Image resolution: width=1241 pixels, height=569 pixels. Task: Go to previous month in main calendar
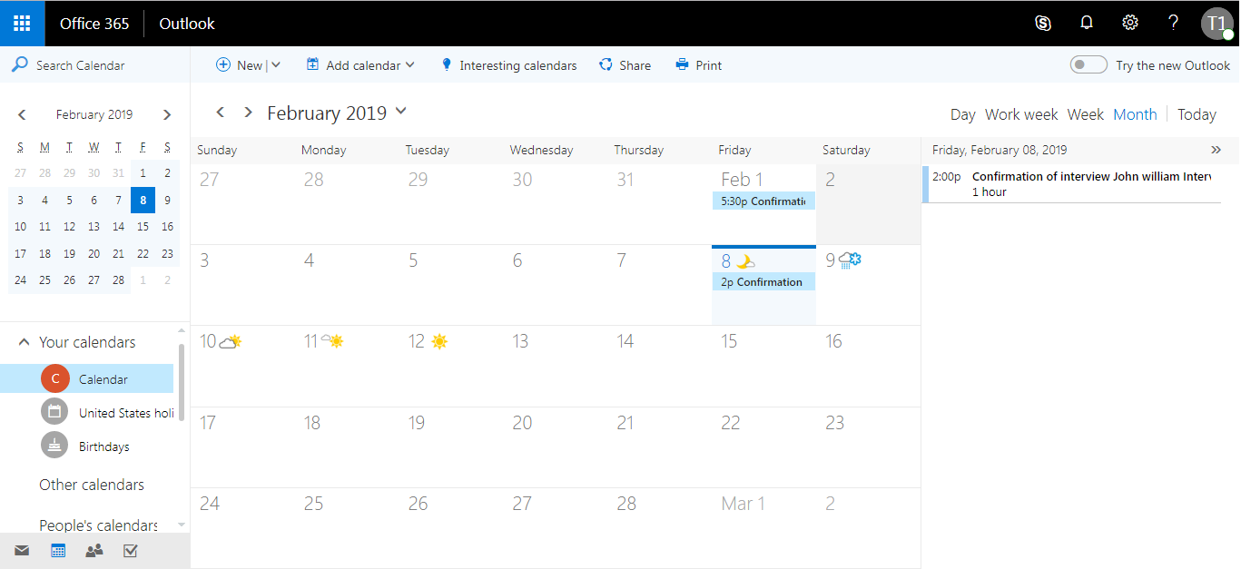click(220, 113)
